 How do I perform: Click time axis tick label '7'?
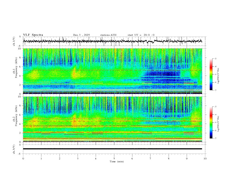150,159
